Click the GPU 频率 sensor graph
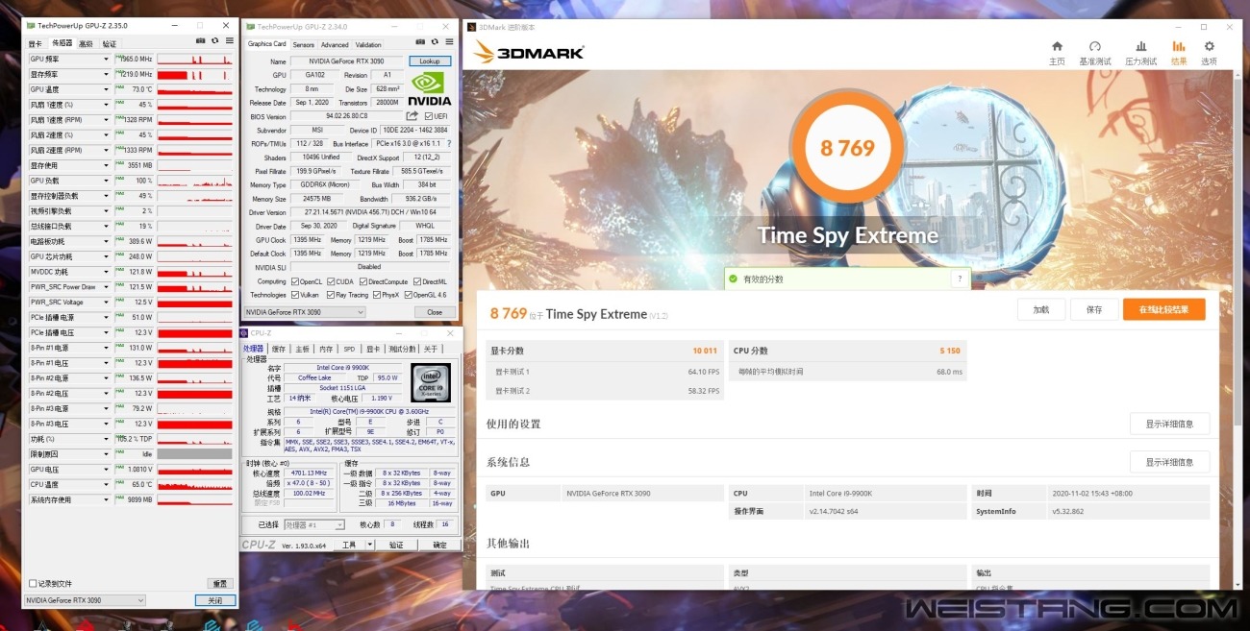Viewport: 1250px width, 631px height. (194, 60)
